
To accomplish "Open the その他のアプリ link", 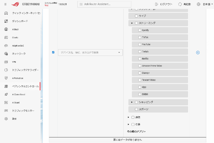I will click(136, 132).
